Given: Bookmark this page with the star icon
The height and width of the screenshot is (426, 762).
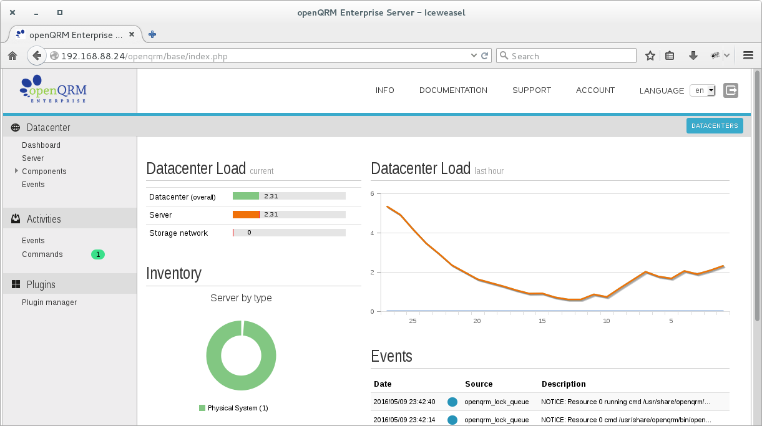Looking at the screenshot, I should tap(650, 56).
